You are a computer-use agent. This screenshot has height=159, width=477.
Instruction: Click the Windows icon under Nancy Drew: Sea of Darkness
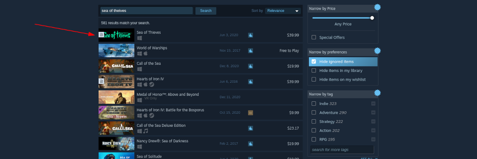(140, 146)
